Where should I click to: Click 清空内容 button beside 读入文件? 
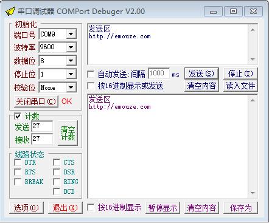pyautogui.click(x=201, y=86)
